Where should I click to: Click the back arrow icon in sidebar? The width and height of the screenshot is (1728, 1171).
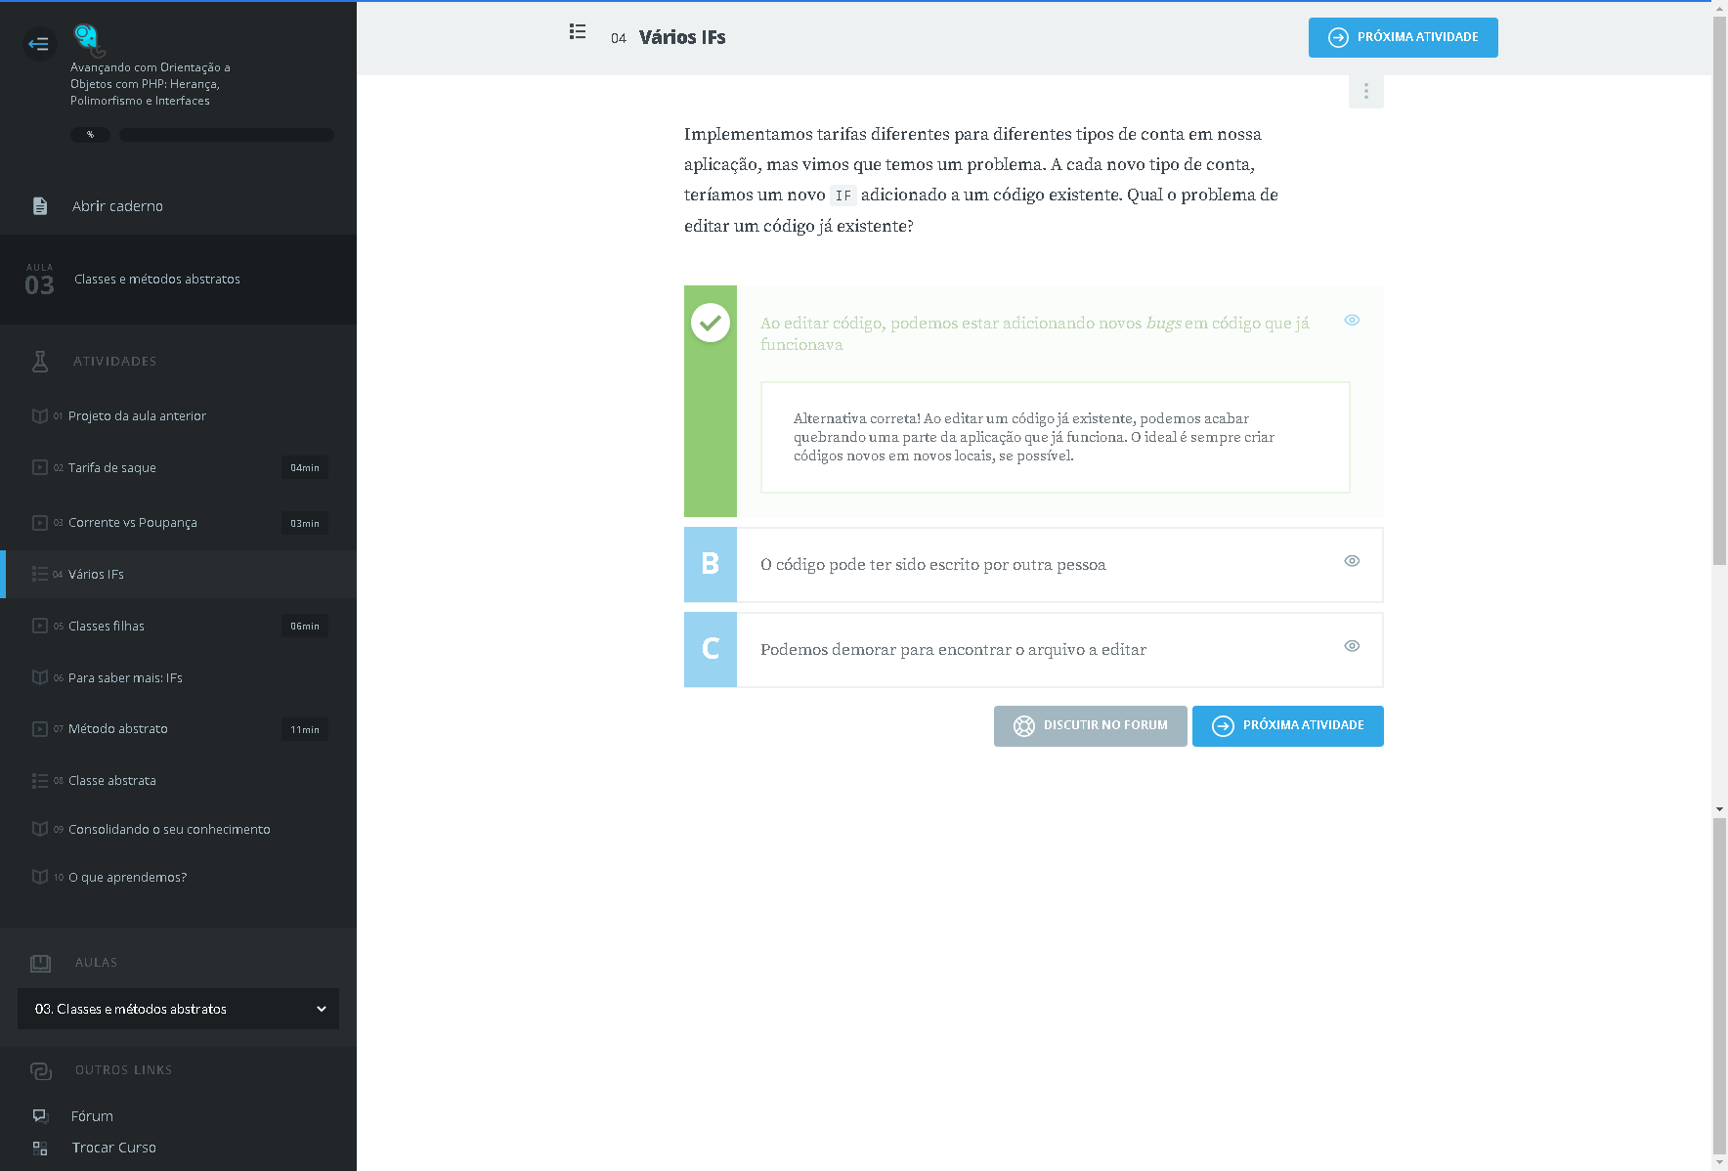(x=39, y=44)
